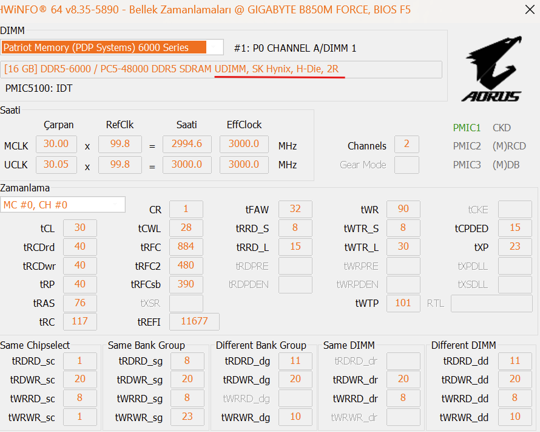The height and width of the screenshot is (432, 540).
Task: Click the tRCDrd value 40
Action: click(80, 247)
